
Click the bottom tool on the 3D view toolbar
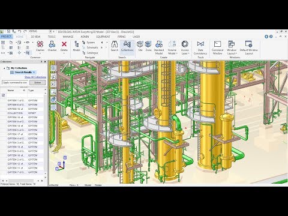pos(53,108)
